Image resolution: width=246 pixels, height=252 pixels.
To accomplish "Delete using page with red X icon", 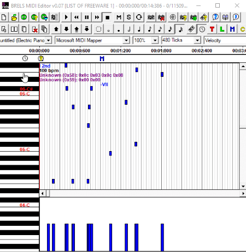I will (x=34, y=29).
